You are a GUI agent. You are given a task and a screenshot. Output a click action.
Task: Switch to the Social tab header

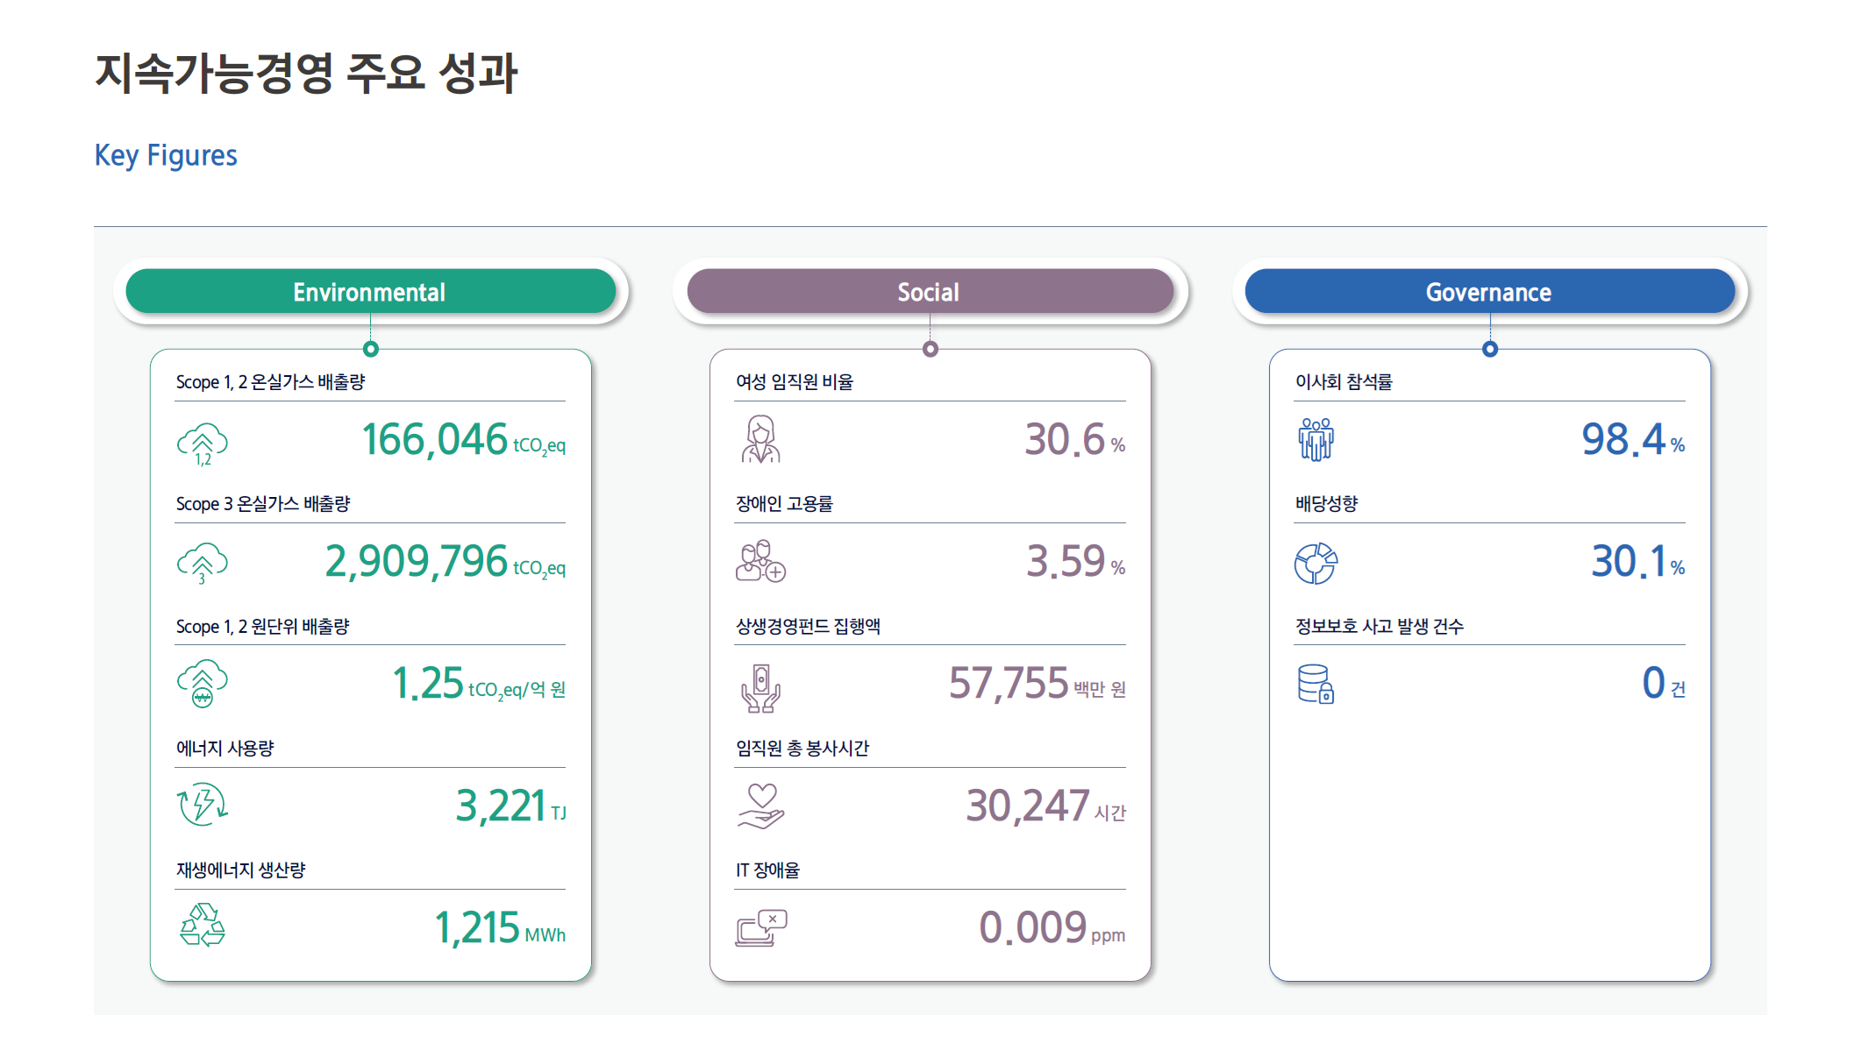coord(930,292)
